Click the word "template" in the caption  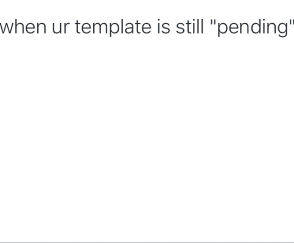[113, 28]
